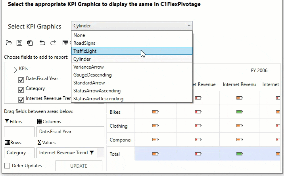Click the filter funnel on Internet Revenue Trend
This screenshot has height=176, width=284.
[x=92, y=153]
